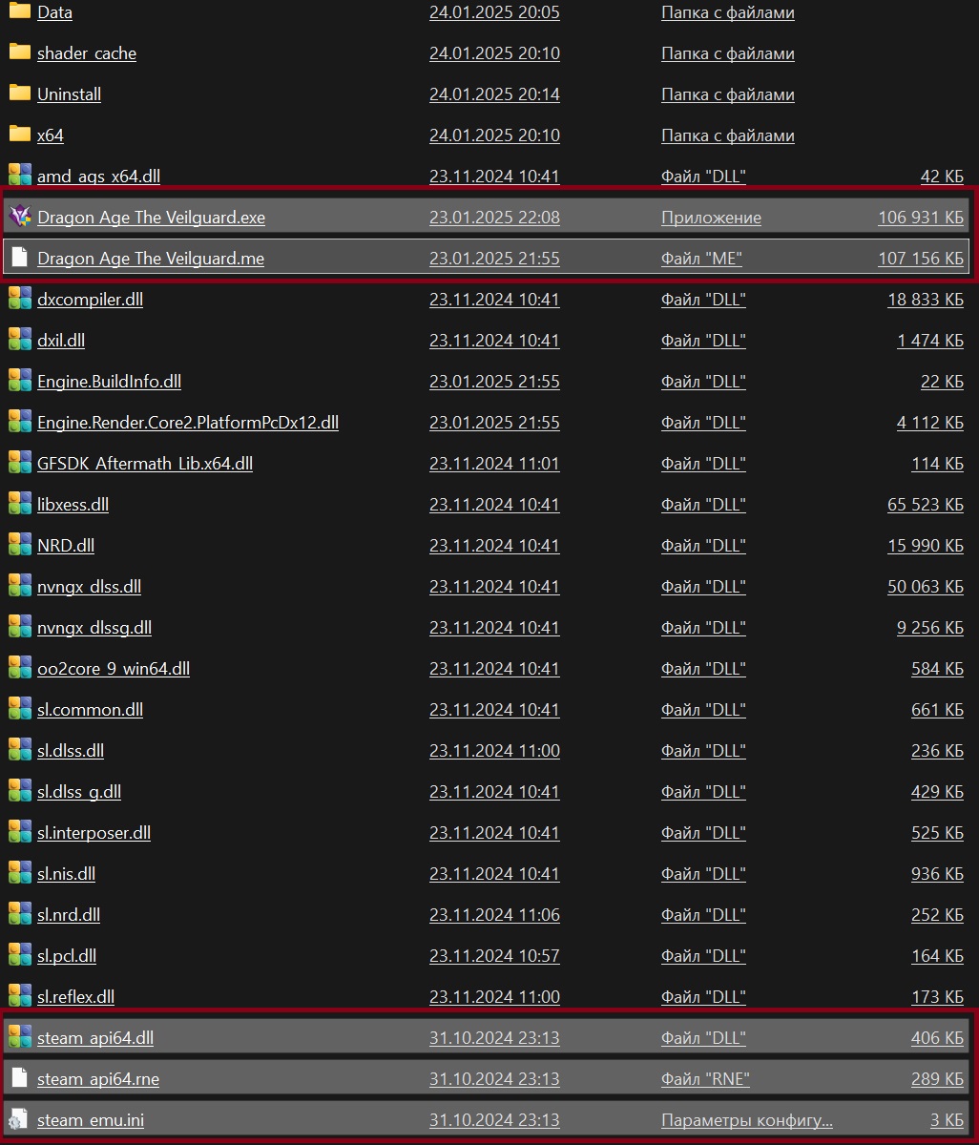Click the Uninstall folder icon
The height and width of the screenshot is (1145, 979).
pos(20,94)
